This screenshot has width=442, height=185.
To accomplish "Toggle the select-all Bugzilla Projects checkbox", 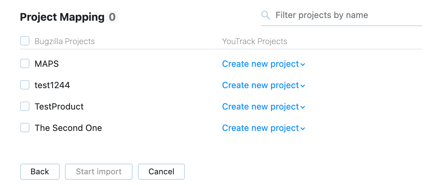I will (25, 41).
